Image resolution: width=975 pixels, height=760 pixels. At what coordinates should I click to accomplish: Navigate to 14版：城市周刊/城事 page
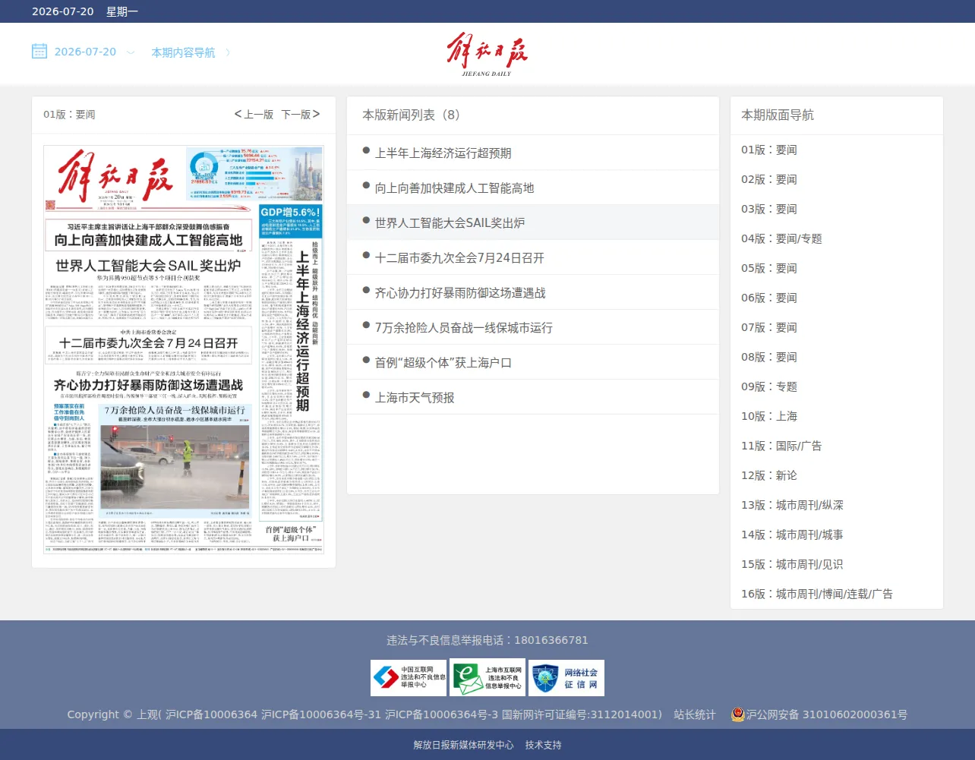[x=793, y=535]
